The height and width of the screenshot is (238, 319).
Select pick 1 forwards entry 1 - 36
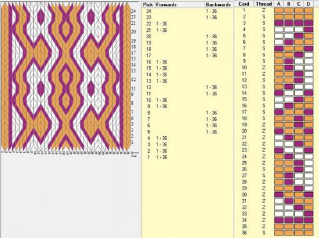161,157
